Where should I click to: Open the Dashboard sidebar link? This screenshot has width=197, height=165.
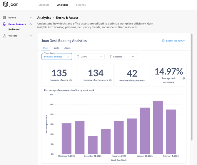[14, 29]
